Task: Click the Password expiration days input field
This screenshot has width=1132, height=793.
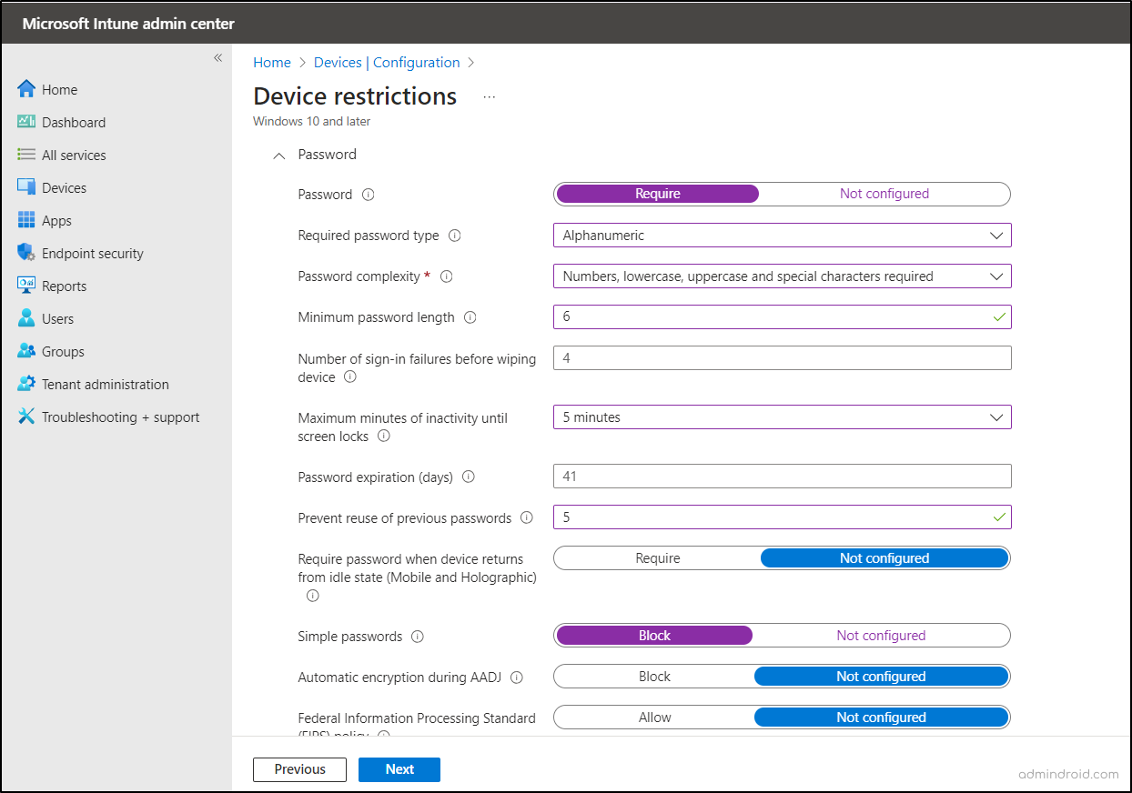Action: pyautogui.click(x=782, y=476)
